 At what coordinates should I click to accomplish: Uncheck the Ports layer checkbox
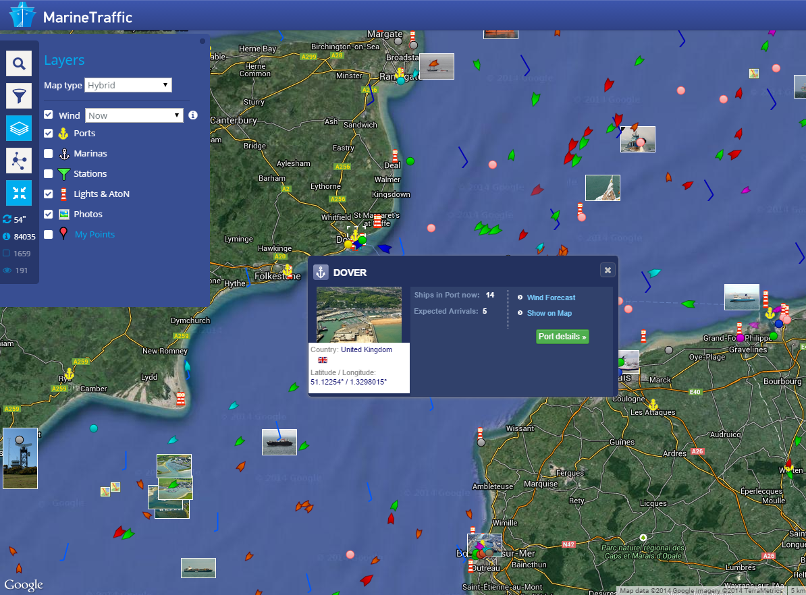point(49,133)
